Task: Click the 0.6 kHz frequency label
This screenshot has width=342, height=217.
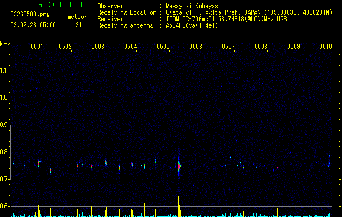Action: (4, 206)
